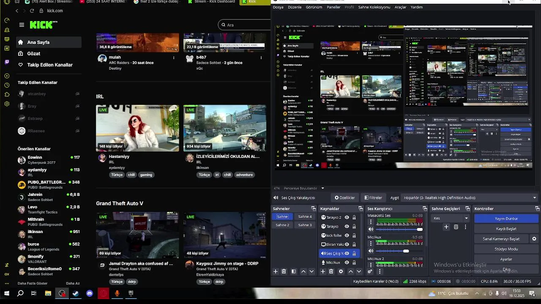Screen dimensions: 541x304
Task: Toggle visibility of Ses Çıkış source
Action: click(347, 253)
